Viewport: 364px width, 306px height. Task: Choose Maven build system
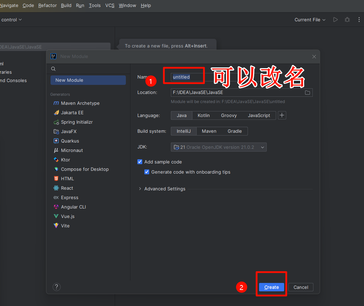tap(209, 131)
